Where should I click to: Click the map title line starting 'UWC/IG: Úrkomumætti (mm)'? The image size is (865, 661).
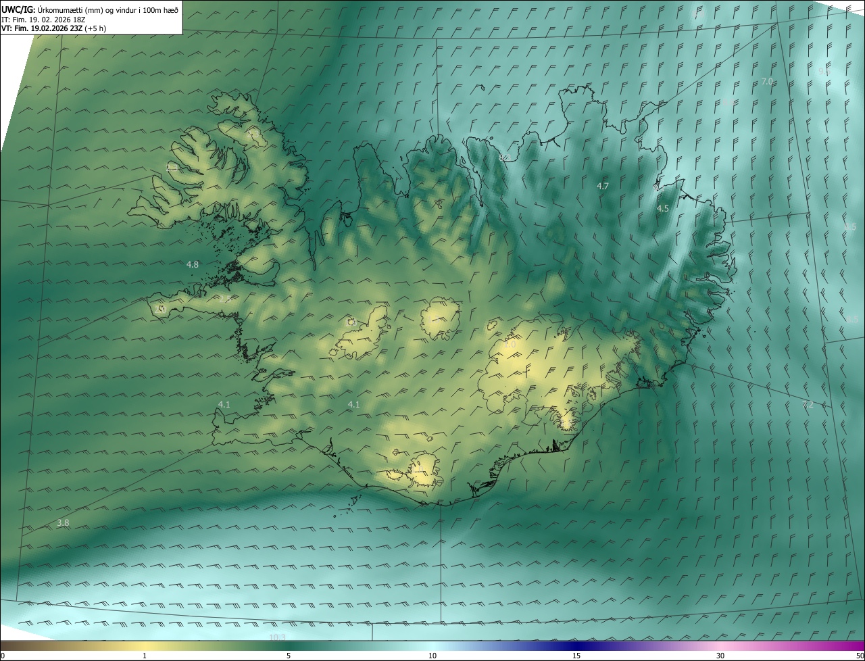90,9
